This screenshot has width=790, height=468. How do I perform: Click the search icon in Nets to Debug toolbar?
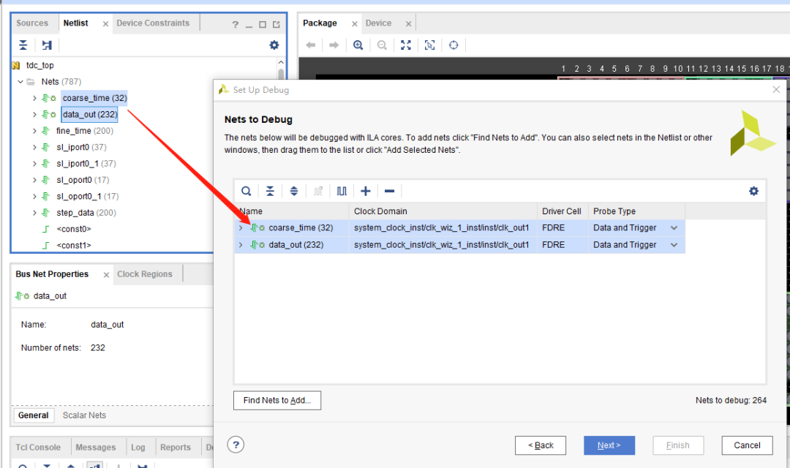tap(247, 191)
